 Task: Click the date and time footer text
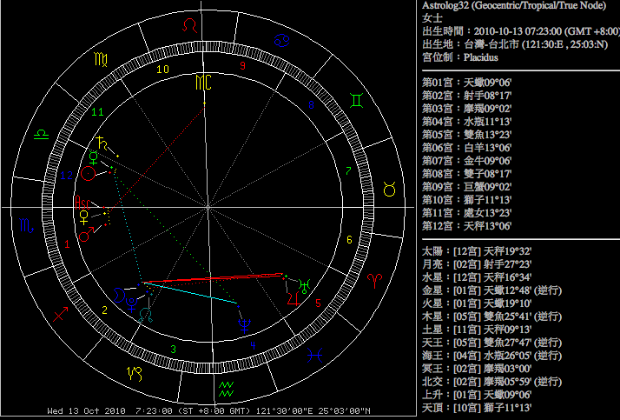[x=208, y=410]
